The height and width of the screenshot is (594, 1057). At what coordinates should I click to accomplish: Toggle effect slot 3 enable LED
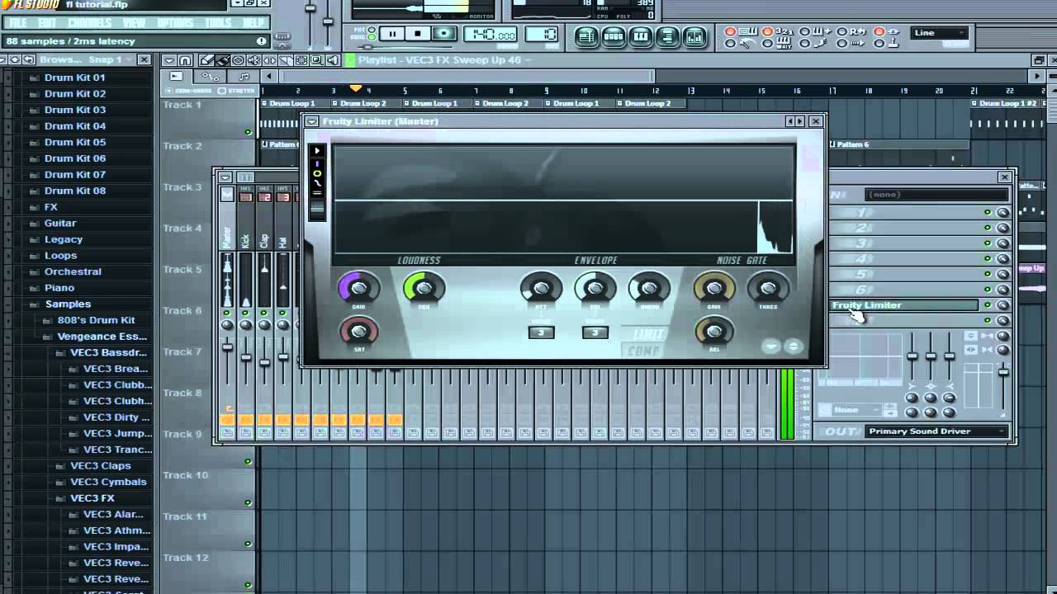[988, 243]
